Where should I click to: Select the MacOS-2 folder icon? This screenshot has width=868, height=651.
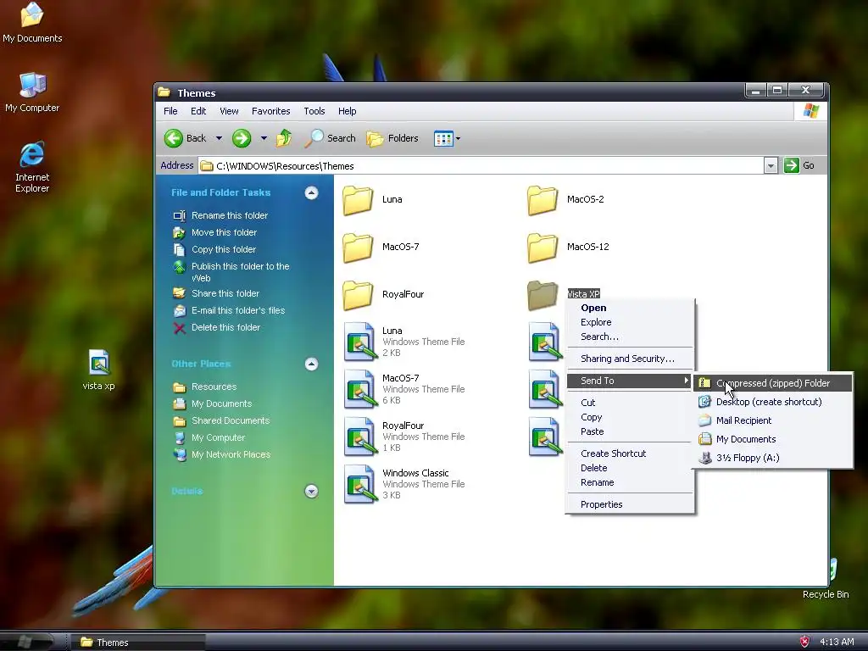coord(542,200)
